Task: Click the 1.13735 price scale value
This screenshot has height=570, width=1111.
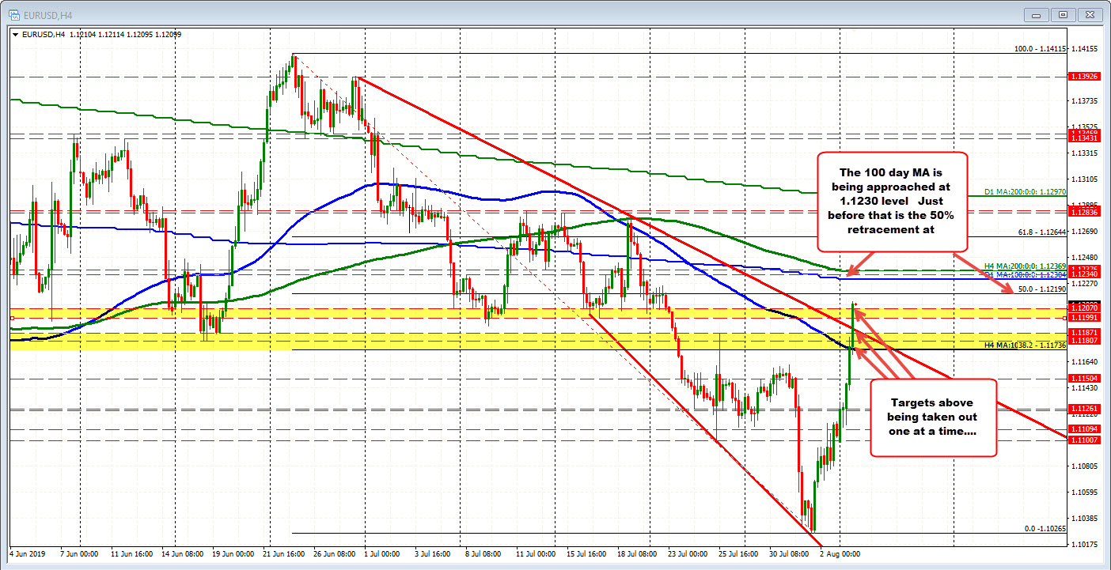Action: click(1083, 101)
